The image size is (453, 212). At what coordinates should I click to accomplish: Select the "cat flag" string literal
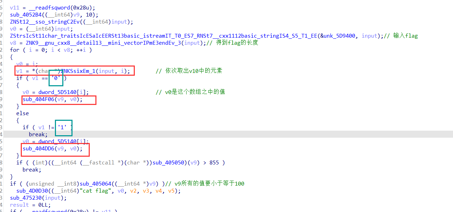(x=96, y=191)
